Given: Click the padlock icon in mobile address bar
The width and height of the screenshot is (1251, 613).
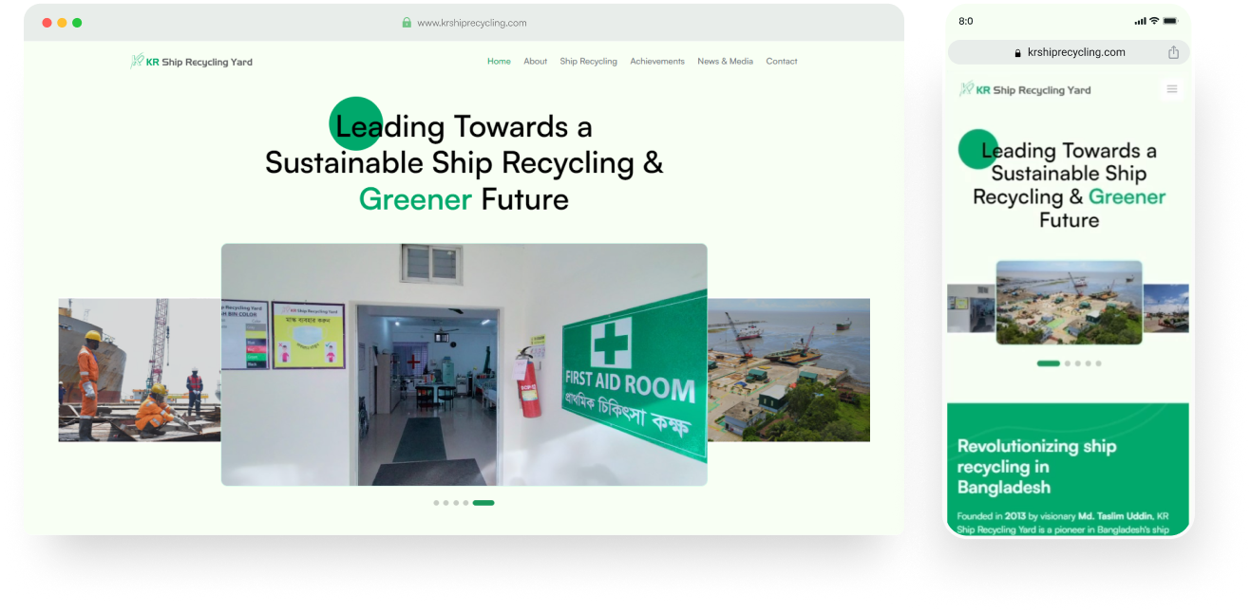Looking at the screenshot, I should pos(1017,53).
